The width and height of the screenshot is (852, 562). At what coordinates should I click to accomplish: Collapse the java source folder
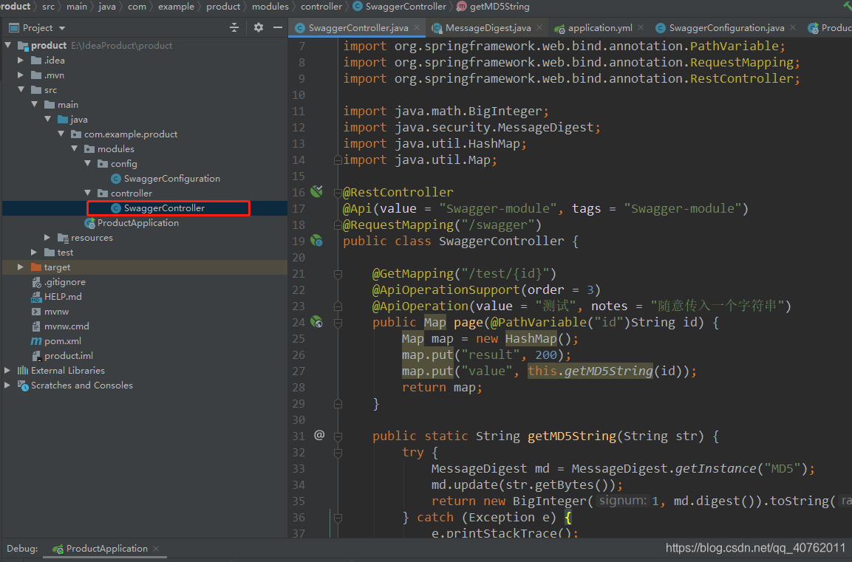pos(47,118)
